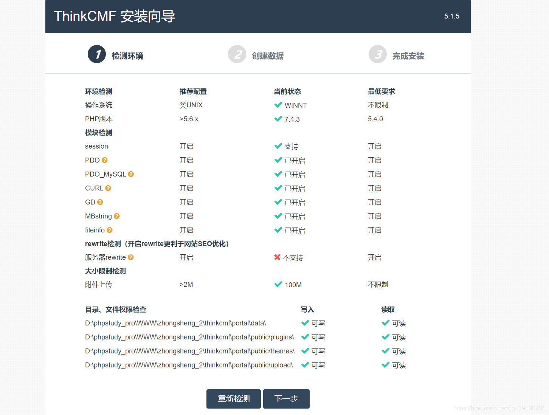Screen dimensions: 549x415
Task: Click the 读取 column header
Action: click(x=388, y=310)
